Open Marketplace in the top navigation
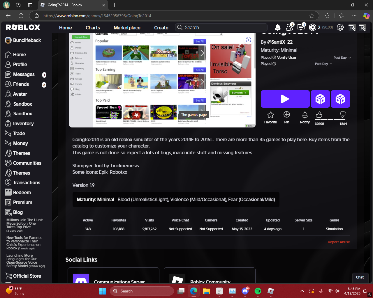 [x=127, y=28]
